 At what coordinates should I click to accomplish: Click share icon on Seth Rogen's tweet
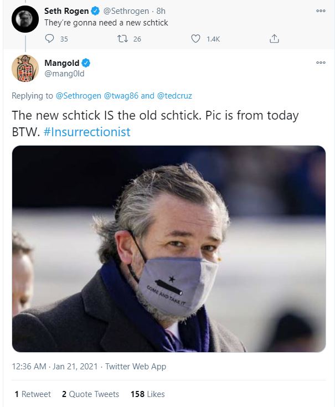[x=274, y=39]
